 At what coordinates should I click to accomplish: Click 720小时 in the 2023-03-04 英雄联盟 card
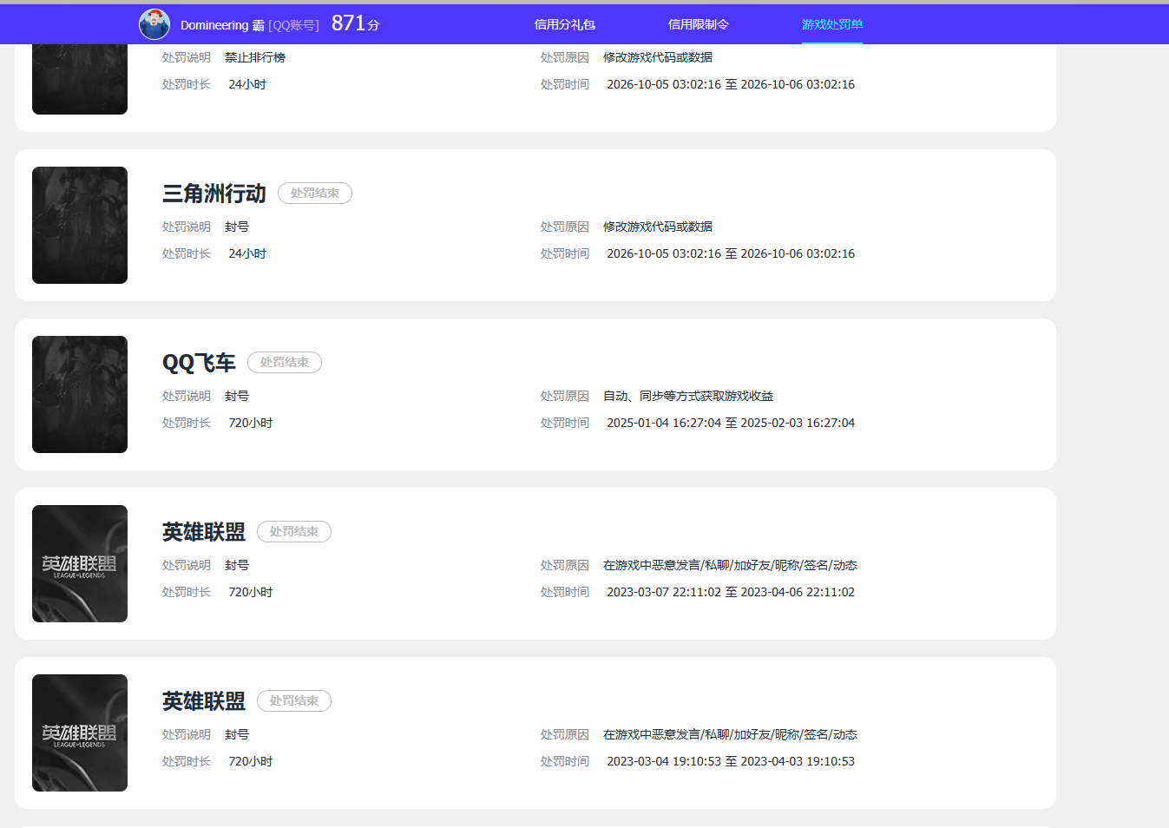[x=251, y=761]
